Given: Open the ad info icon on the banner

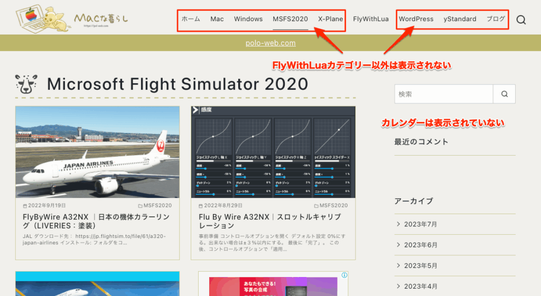Looking at the screenshot, I should point(344,275).
